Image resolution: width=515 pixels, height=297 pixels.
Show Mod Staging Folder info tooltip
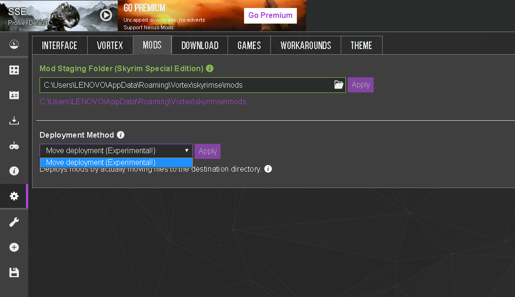pos(209,68)
